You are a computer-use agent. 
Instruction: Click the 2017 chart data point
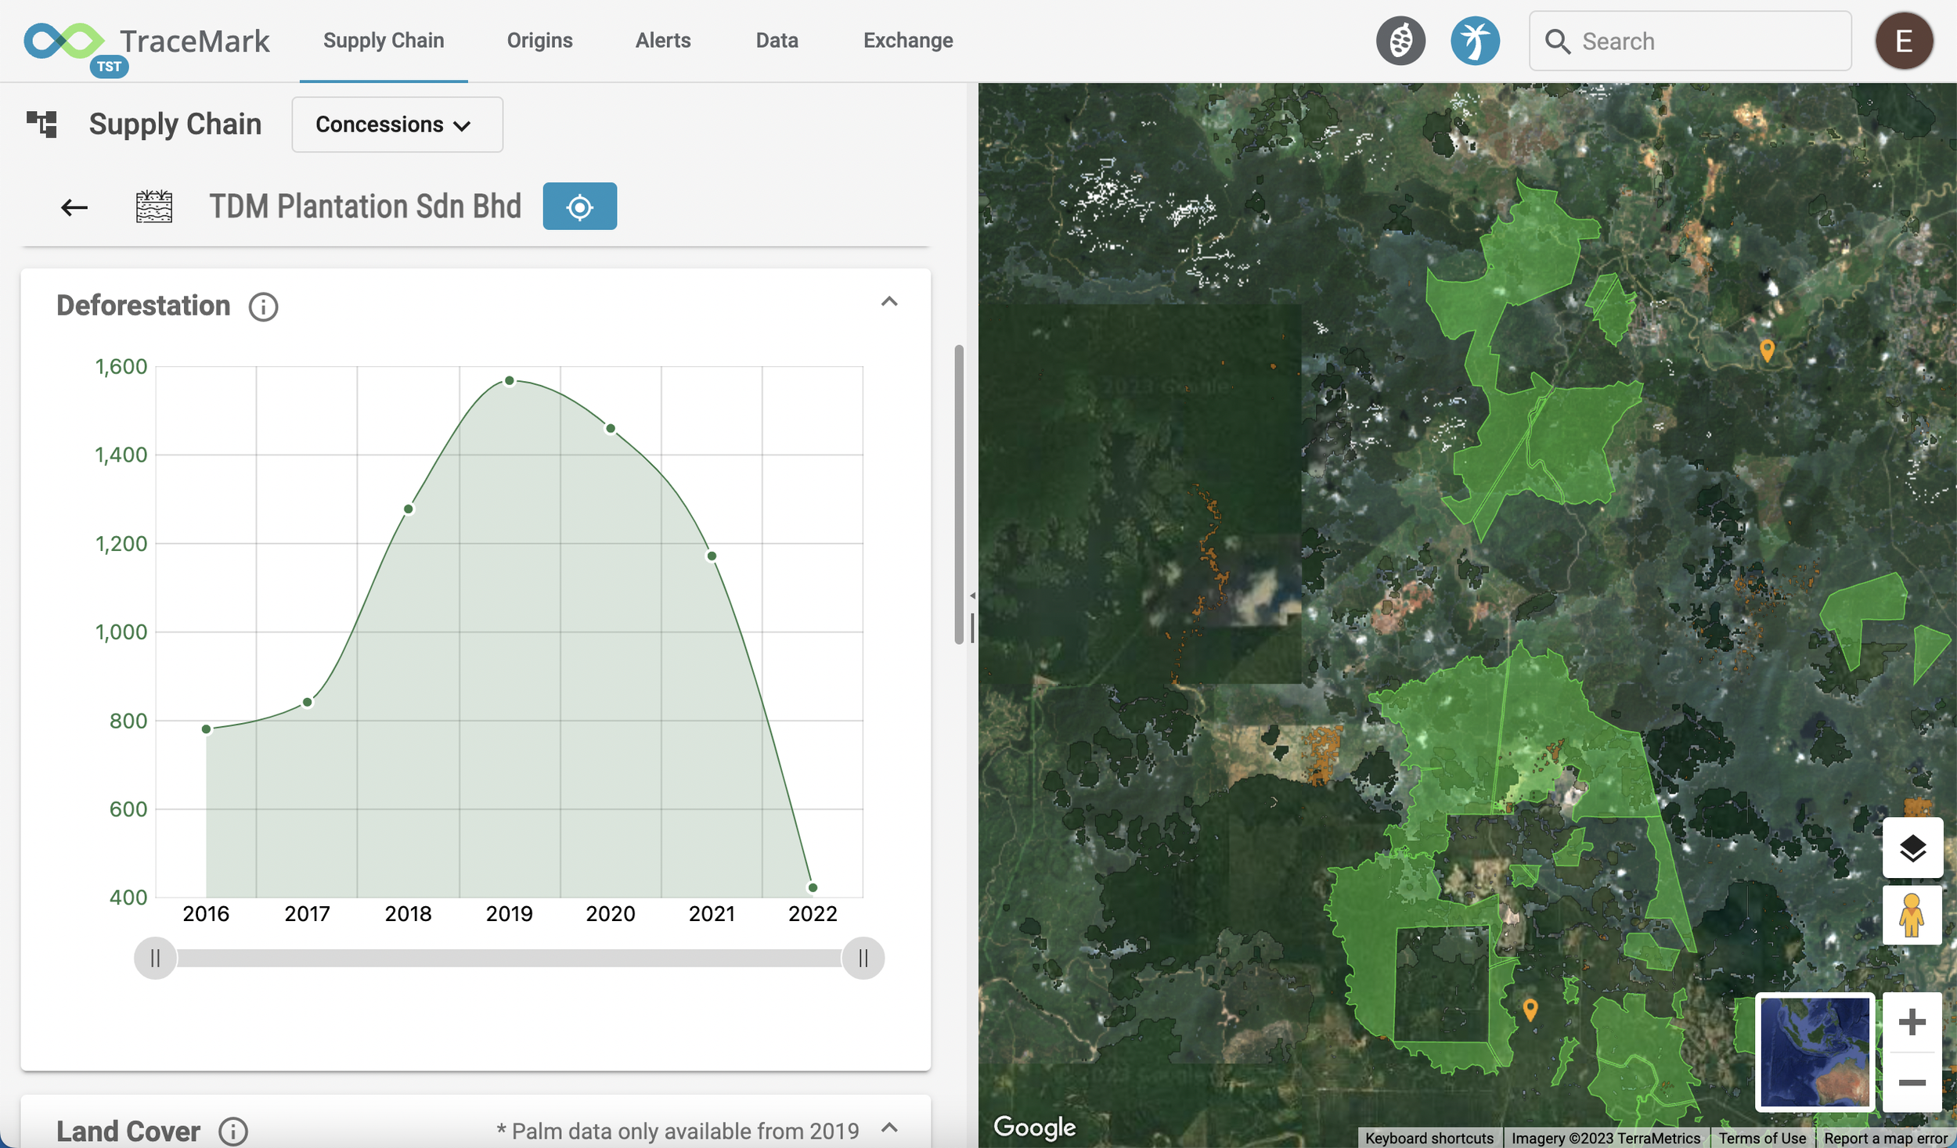coord(308,702)
